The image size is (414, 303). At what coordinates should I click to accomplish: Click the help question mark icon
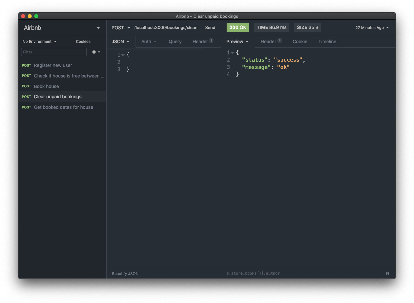[x=387, y=274]
